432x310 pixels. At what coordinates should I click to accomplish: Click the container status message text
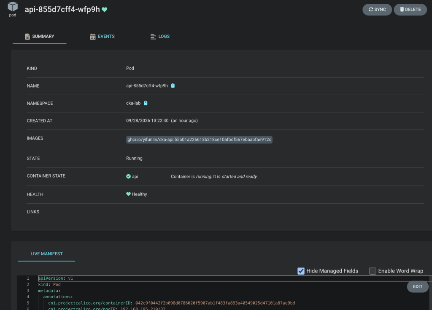(x=214, y=177)
